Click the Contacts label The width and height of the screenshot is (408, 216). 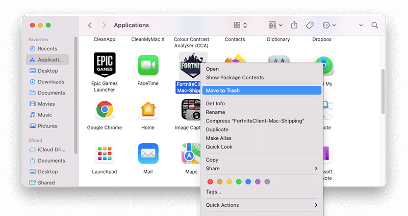point(235,40)
